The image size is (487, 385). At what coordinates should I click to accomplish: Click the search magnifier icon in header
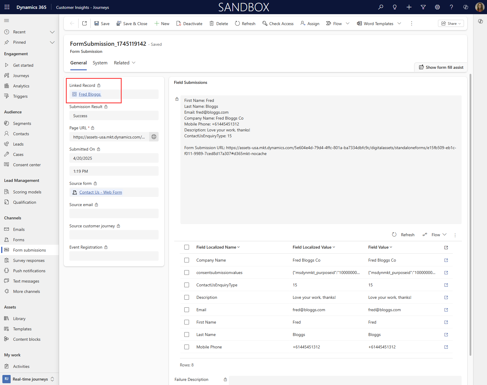click(x=381, y=7)
